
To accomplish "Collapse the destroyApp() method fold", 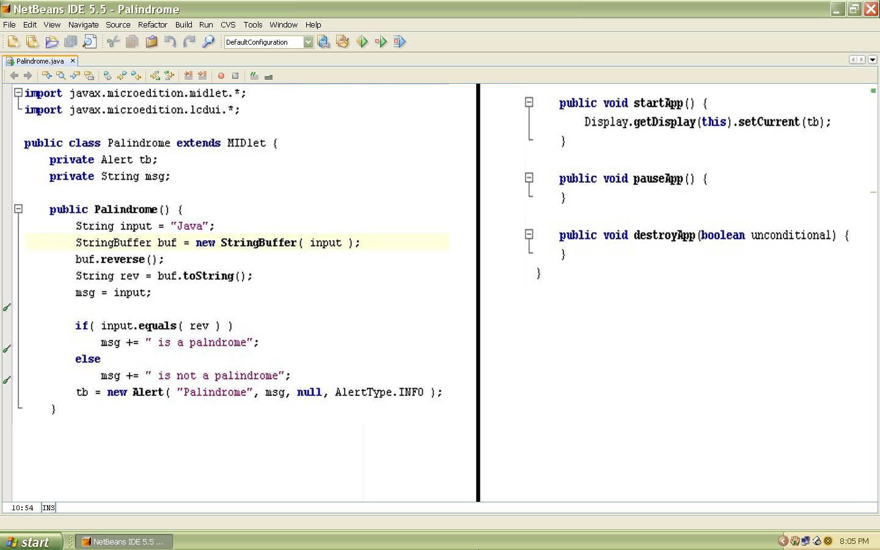I will tap(529, 234).
